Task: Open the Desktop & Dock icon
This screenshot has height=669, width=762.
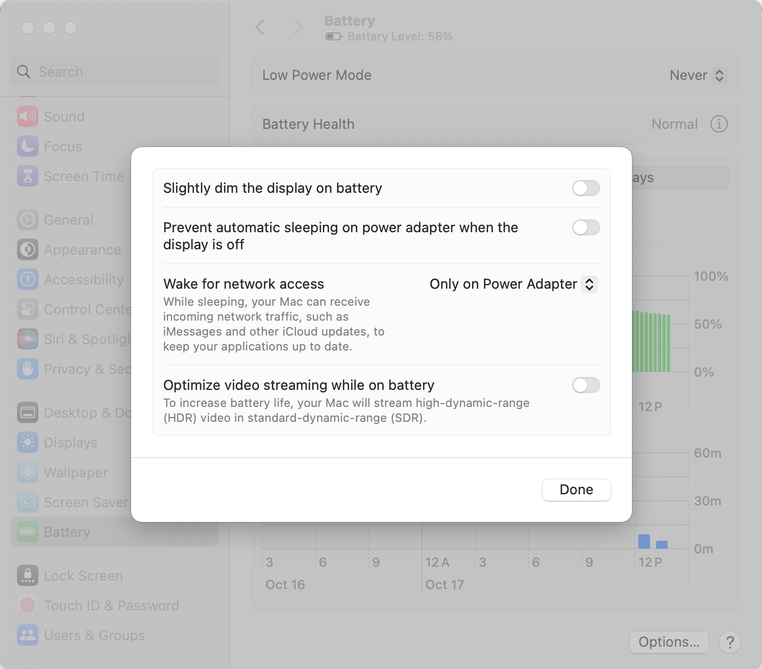Action: 27,413
